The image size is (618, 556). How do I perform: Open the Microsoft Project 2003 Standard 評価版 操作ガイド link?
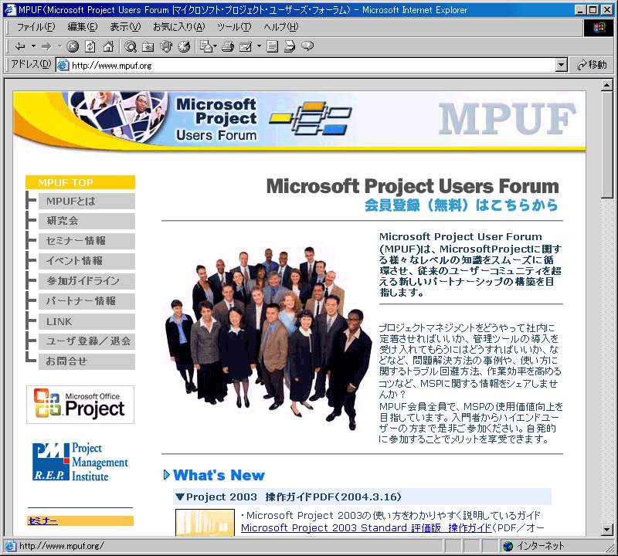coord(366,528)
